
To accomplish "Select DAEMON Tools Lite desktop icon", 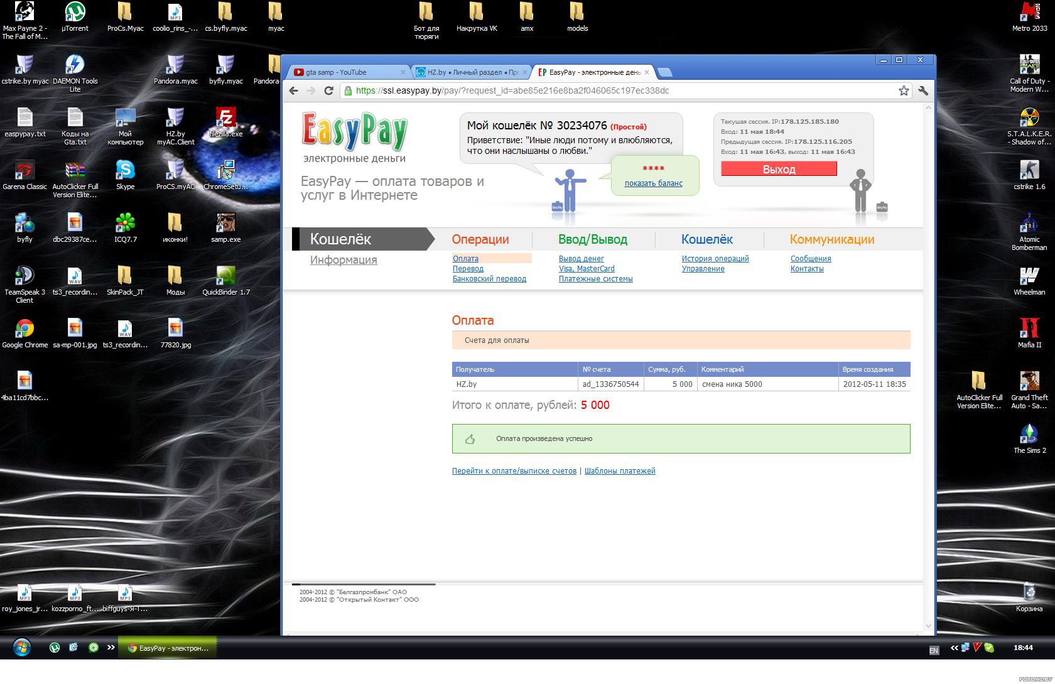I will tap(75, 73).
